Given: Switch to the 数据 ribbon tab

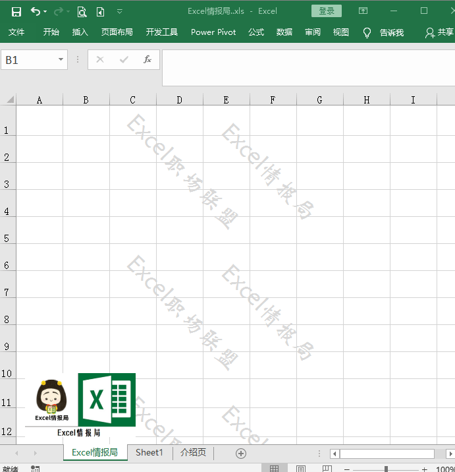Looking at the screenshot, I should pos(284,32).
